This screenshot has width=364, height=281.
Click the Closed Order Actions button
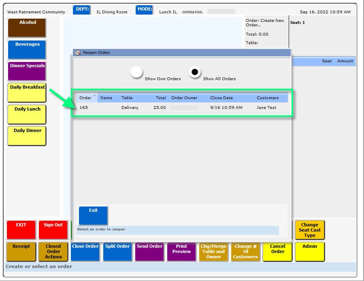(x=53, y=251)
